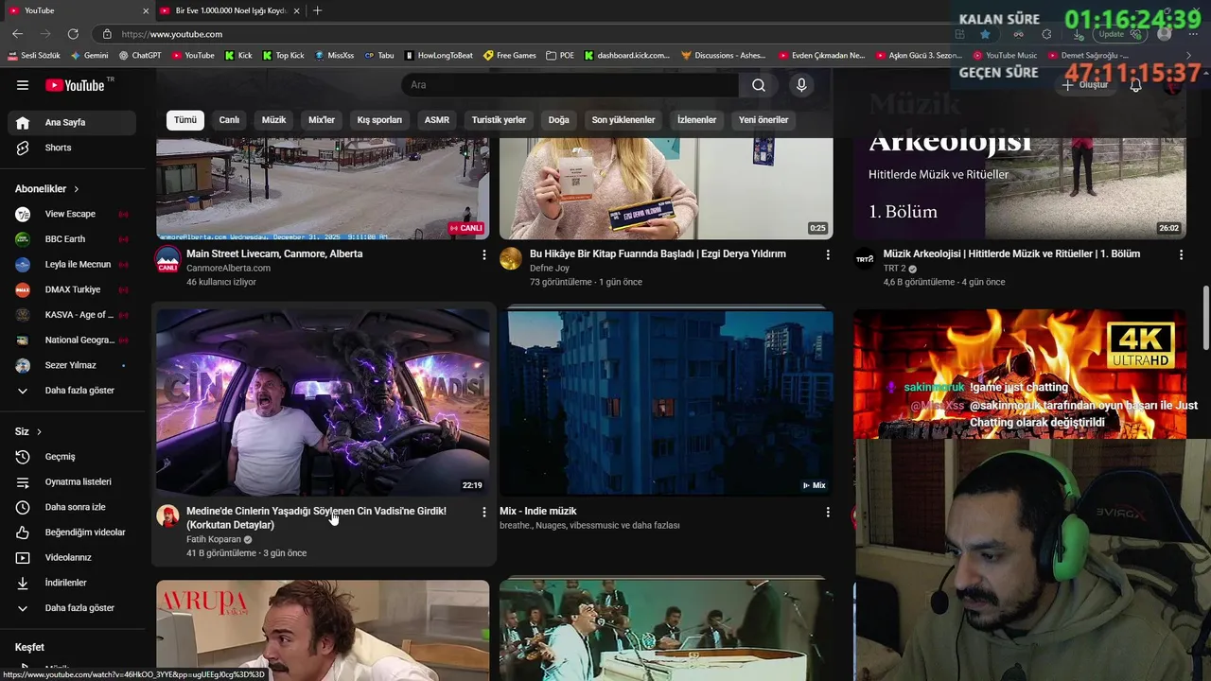The height and width of the screenshot is (681, 1211).
Task: Open options menu for Mix - Indie müzik
Action: (828, 512)
